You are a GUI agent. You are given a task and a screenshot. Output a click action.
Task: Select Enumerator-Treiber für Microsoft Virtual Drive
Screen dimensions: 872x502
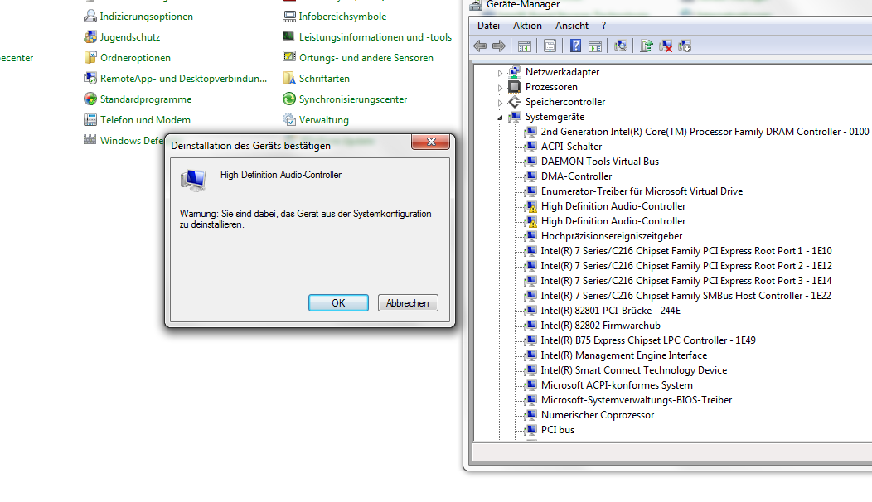point(642,191)
